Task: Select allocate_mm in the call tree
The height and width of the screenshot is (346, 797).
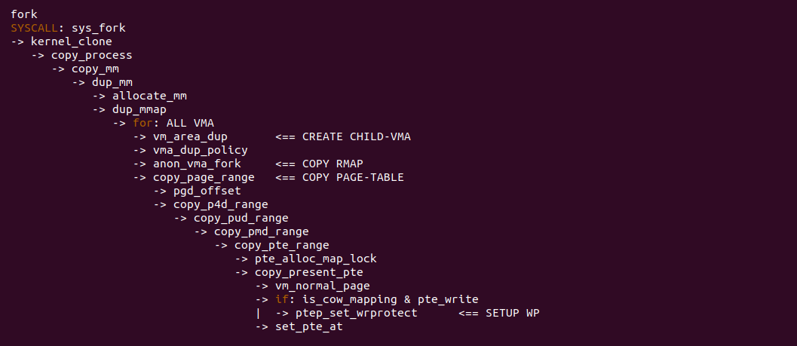Action: (149, 96)
